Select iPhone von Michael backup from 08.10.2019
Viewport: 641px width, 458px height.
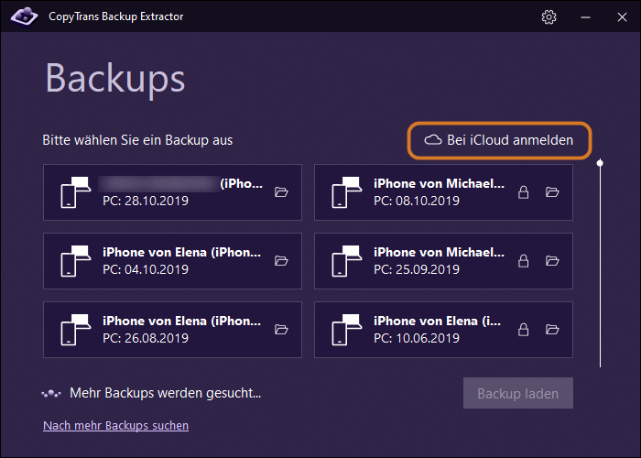tap(443, 192)
